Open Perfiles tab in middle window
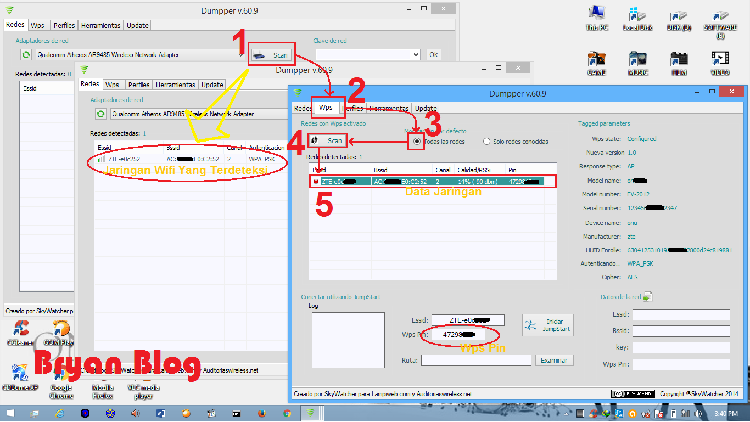 tap(139, 85)
